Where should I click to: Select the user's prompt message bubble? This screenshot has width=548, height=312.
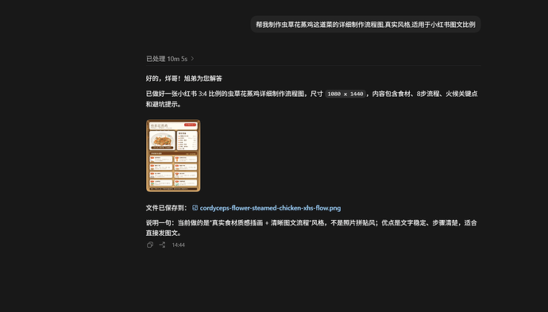(365, 25)
